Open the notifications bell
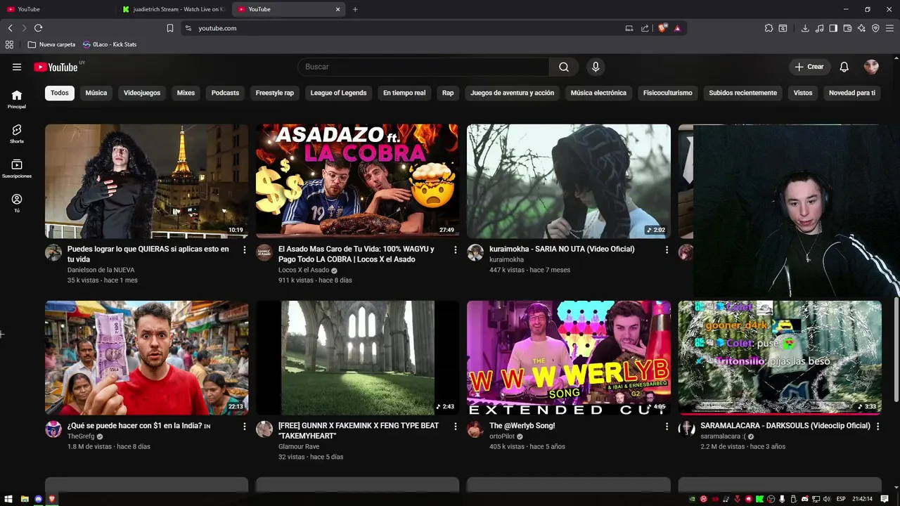 coord(844,67)
